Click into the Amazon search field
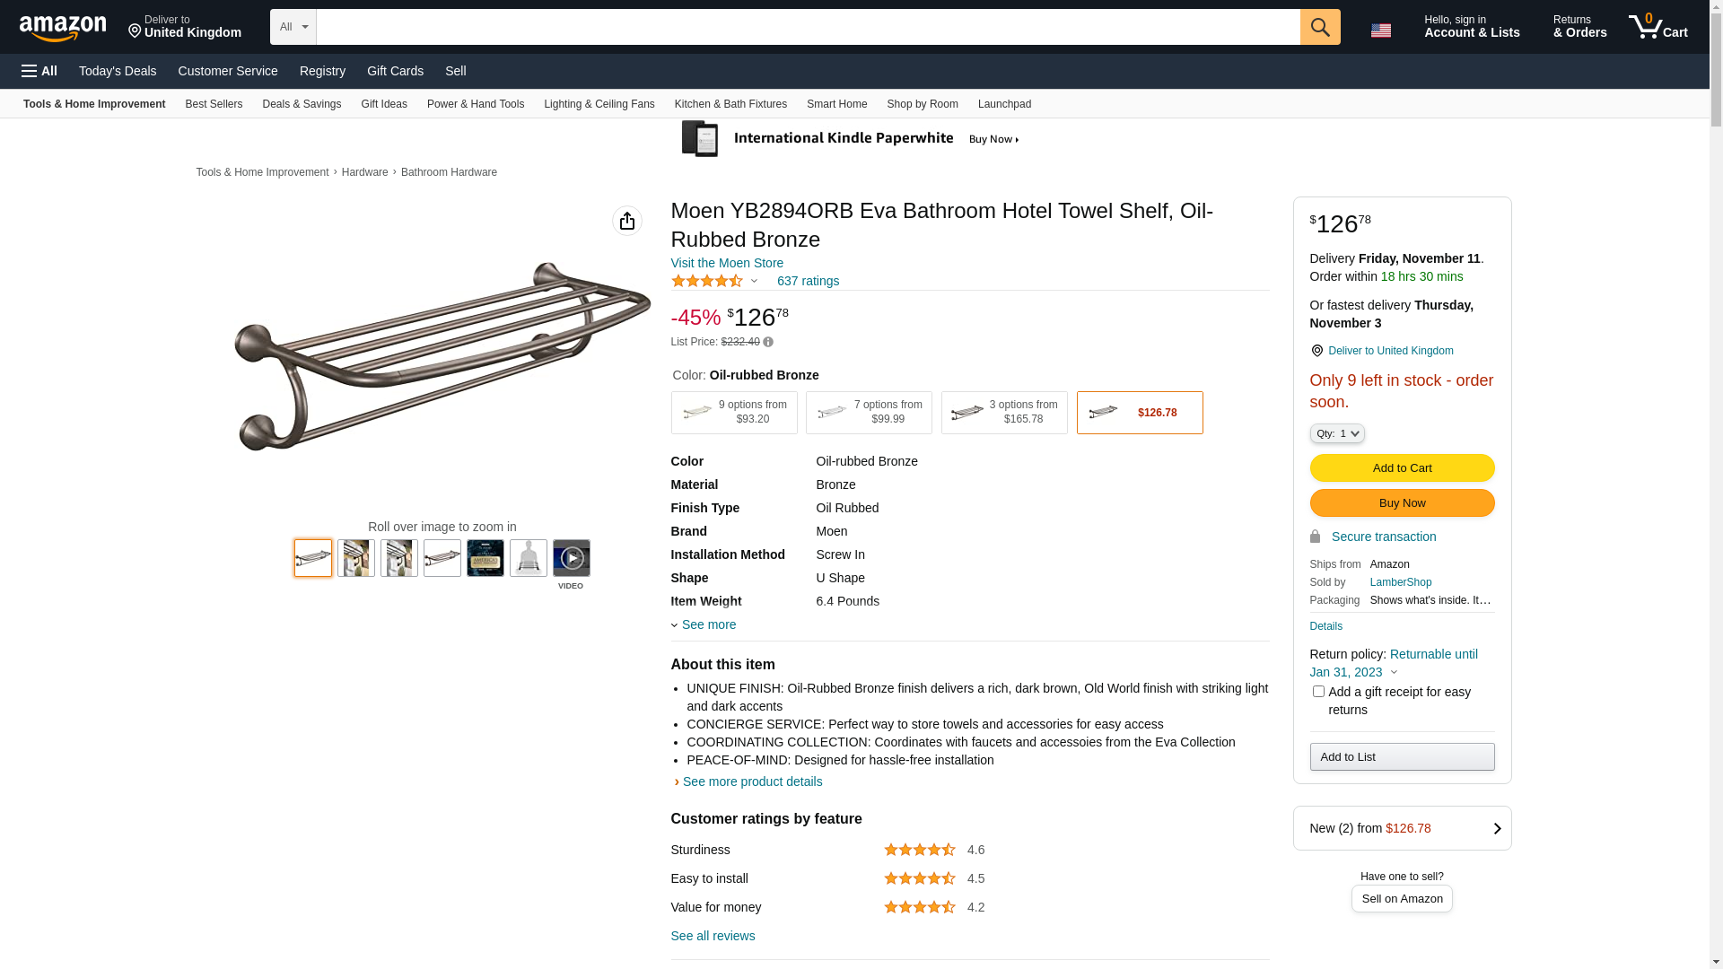This screenshot has width=1723, height=969. coord(808,27)
